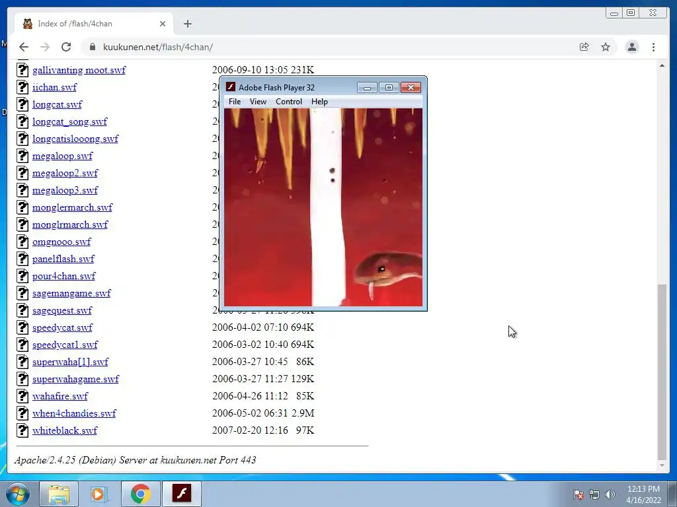Open longcatislooong.swf file link
The height and width of the screenshot is (507, 677).
75,139
